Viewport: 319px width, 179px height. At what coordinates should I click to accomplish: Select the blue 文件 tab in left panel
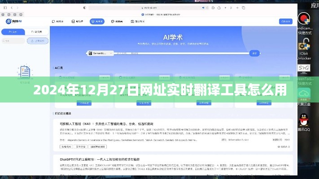(x=13, y=32)
